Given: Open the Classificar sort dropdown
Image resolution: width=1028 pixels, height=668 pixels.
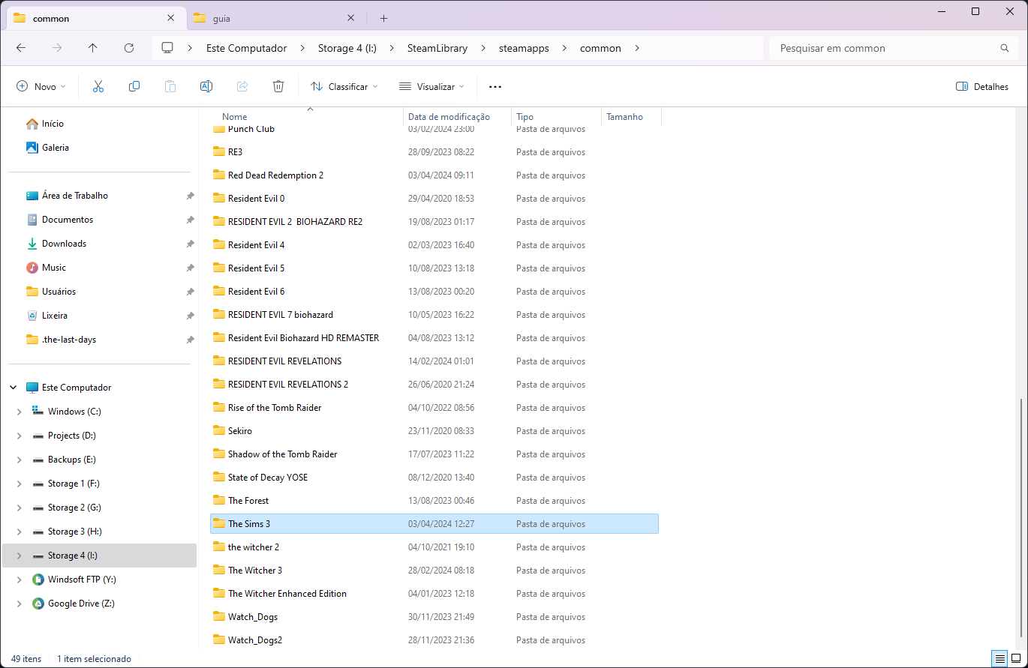Looking at the screenshot, I should (x=344, y=86).
